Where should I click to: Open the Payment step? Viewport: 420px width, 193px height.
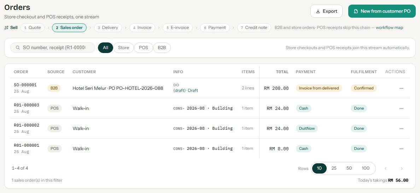[215, 28]
